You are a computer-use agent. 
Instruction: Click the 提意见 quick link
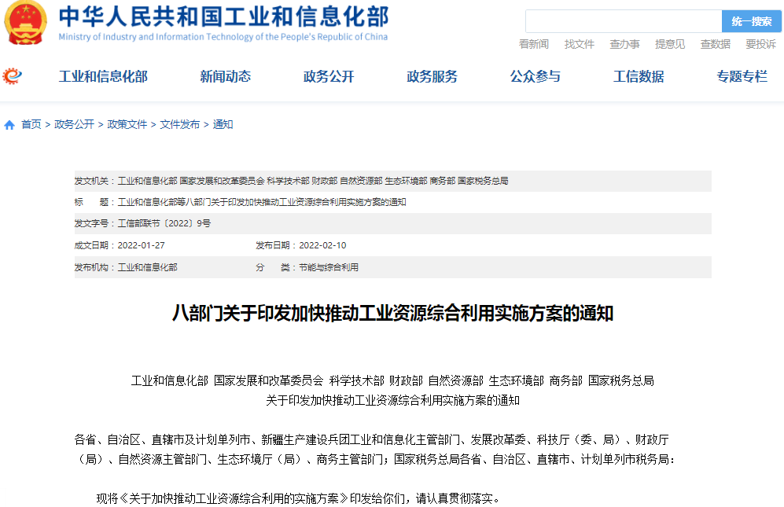click(670, 44)
